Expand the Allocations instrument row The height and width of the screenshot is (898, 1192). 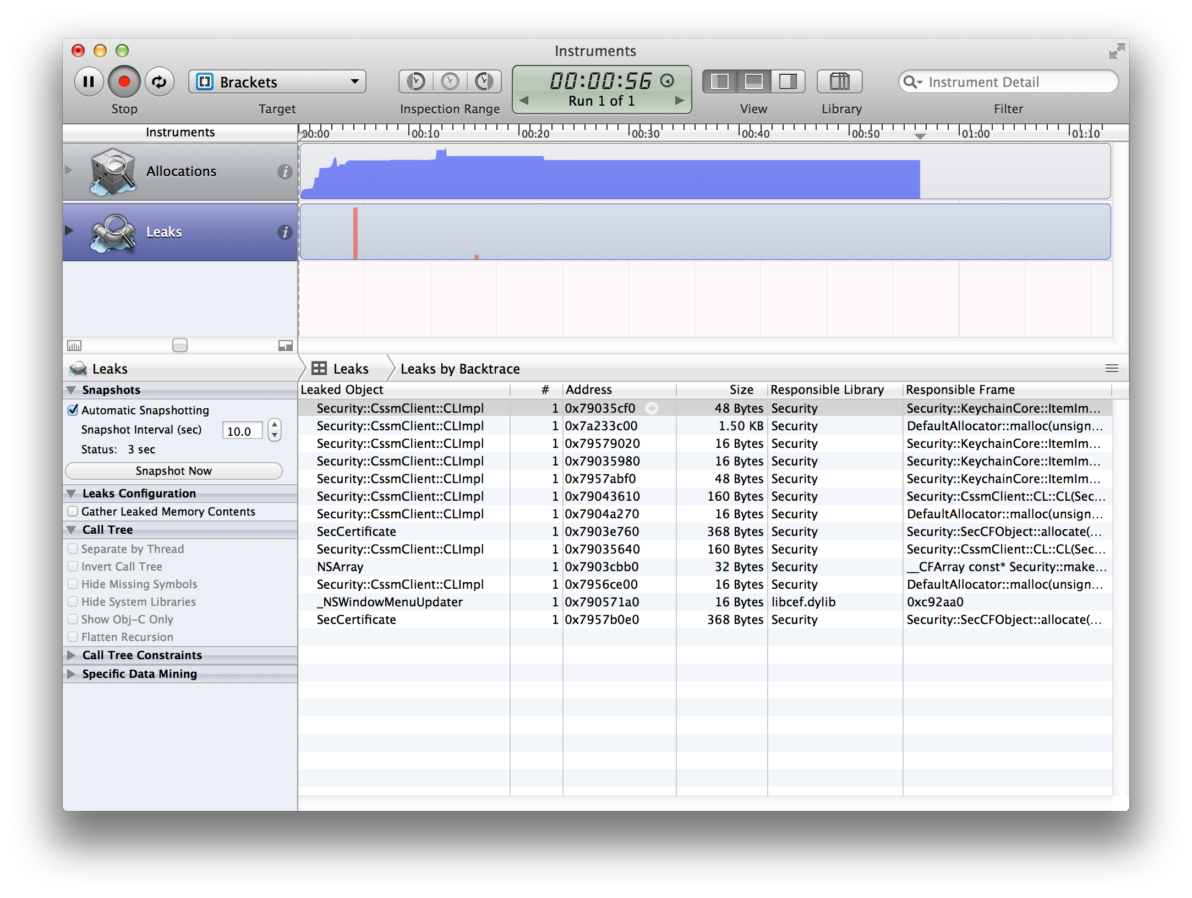pyautogui.click(x=69, y=170)
